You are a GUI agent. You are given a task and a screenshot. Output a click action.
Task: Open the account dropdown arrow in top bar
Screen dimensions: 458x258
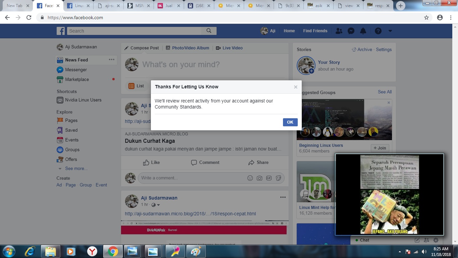(390, 31)
